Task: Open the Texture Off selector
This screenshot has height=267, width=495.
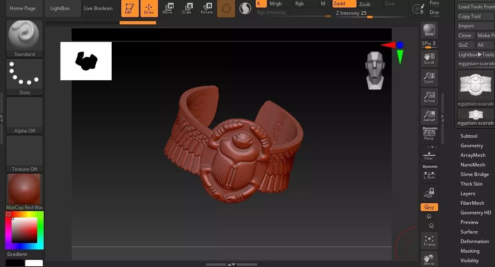Action: [24, 153]
